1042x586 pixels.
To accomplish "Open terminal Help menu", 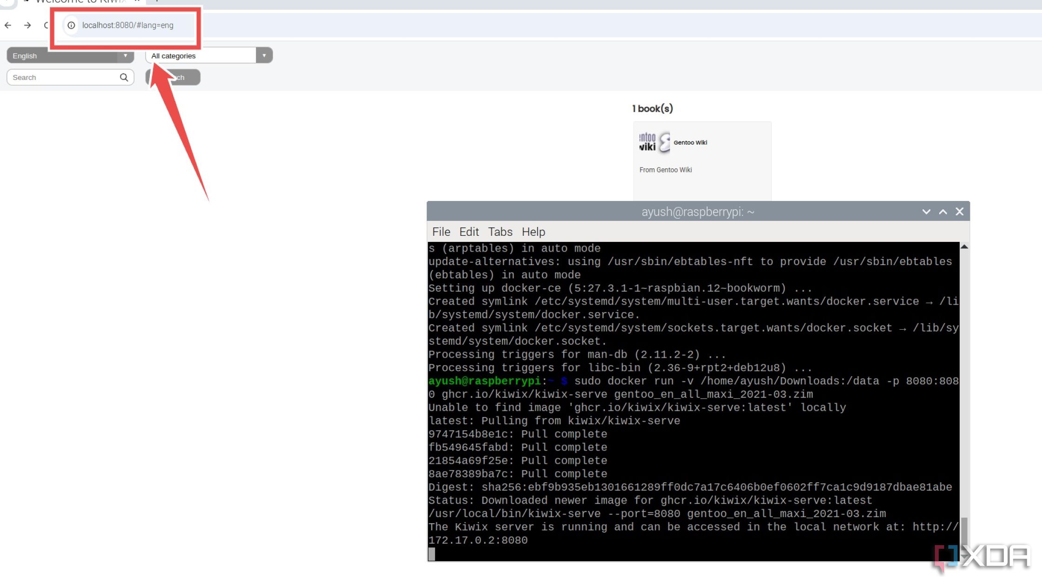I will pyautogui.click(x=533, y=231).
